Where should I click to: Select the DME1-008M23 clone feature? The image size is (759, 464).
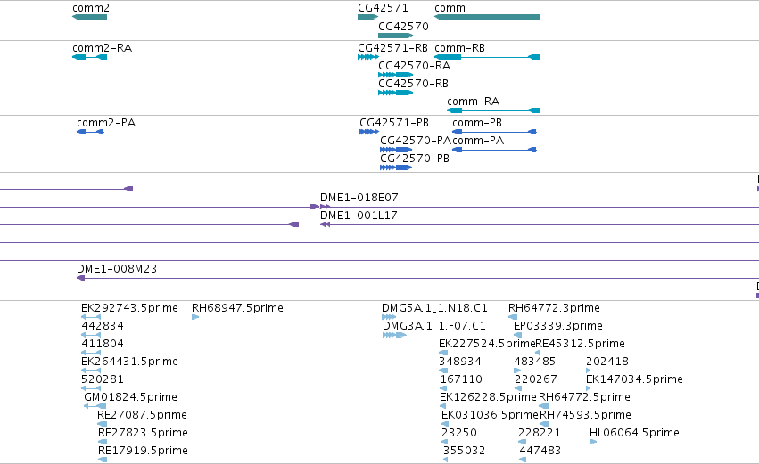point(417,278)
